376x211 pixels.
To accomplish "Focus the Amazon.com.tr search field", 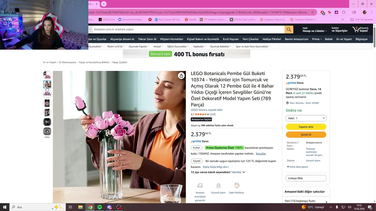I will point(189,30).
